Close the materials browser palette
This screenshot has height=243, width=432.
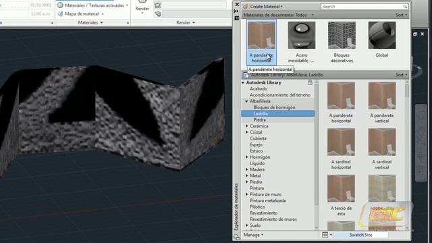[x=237, y=5]
